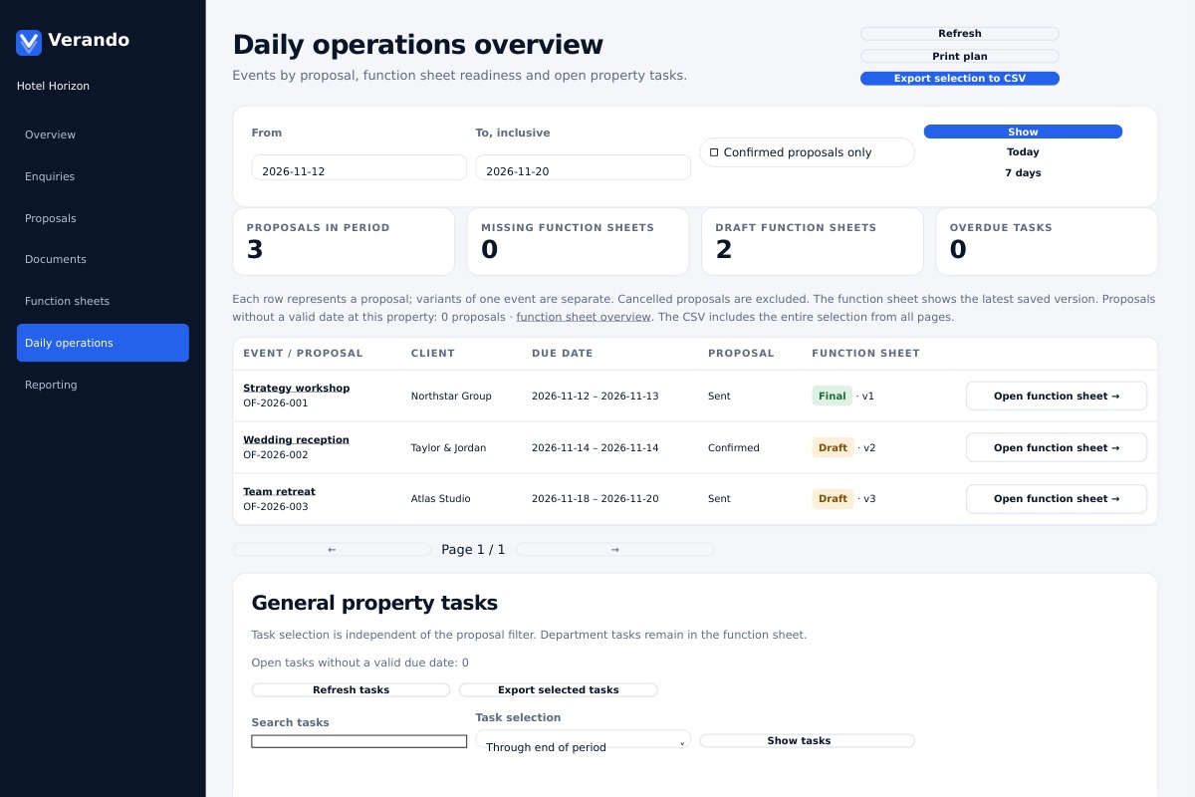Click Print plan button

pos(960,57)
